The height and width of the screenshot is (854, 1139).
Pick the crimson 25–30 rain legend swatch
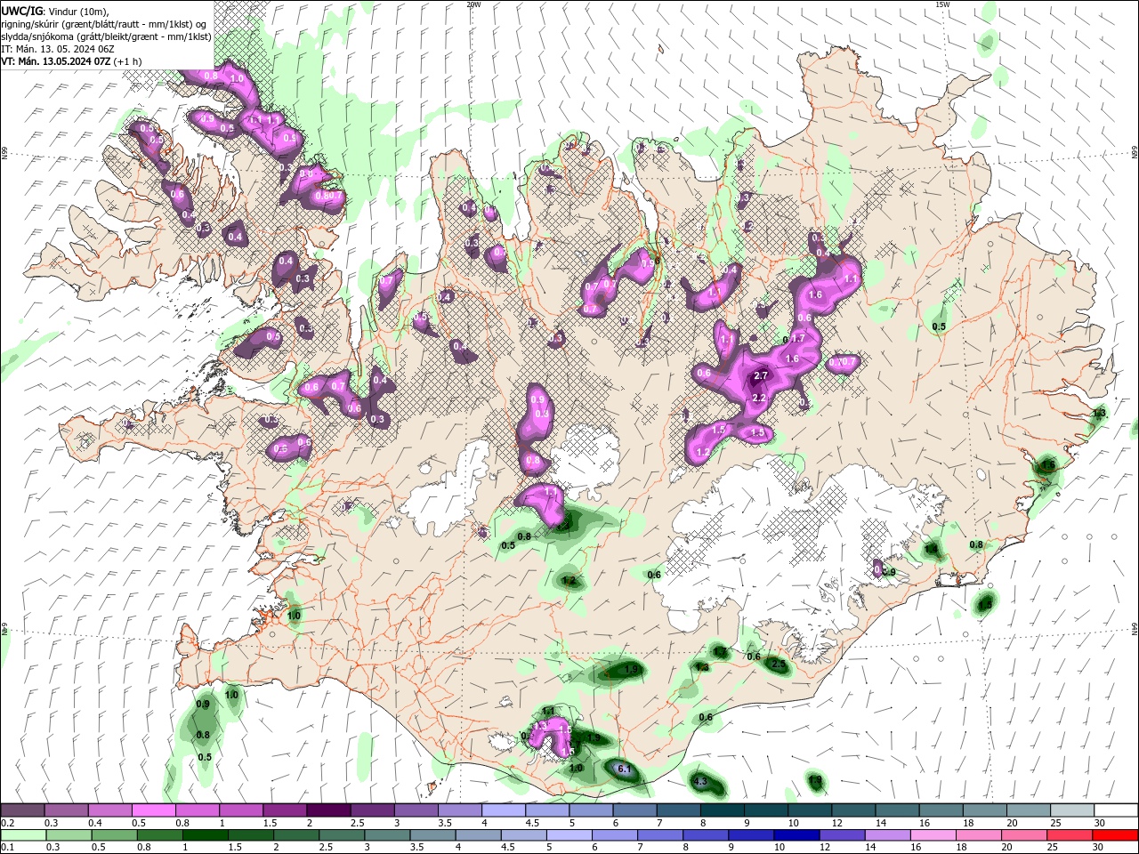point(1070,836)
